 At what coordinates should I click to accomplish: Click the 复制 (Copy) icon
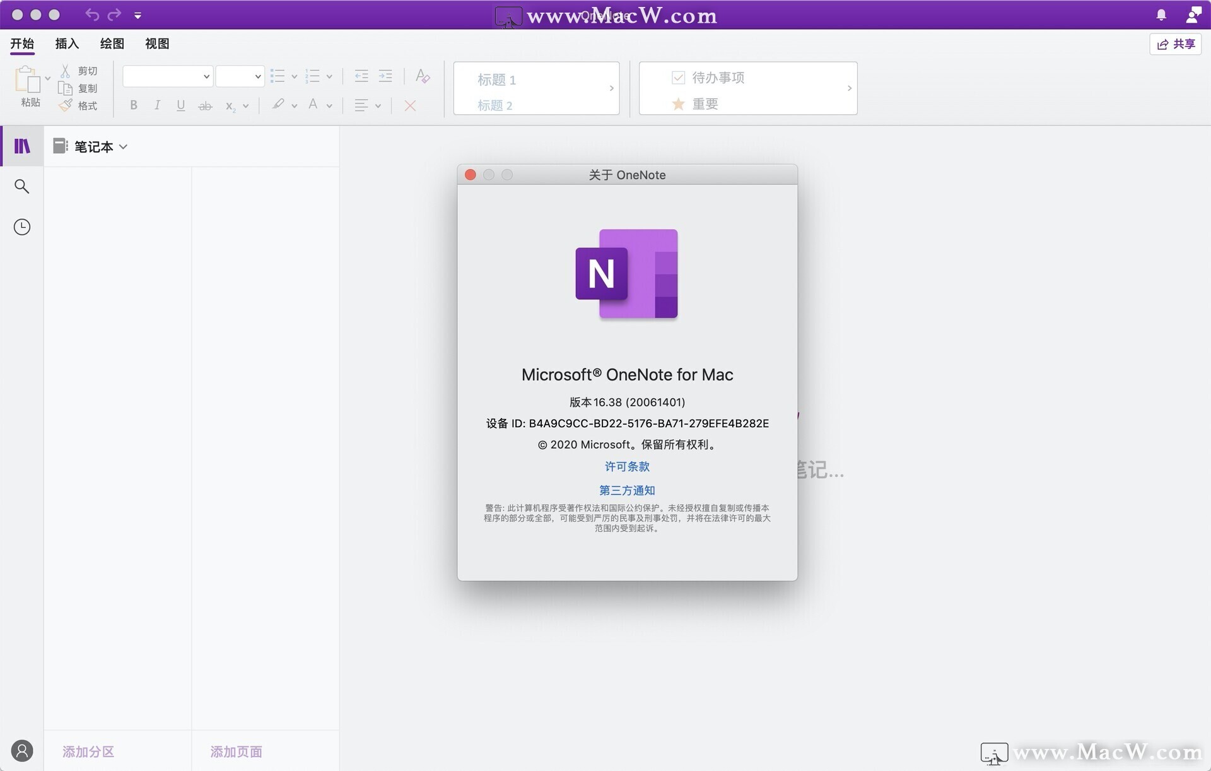78,88
